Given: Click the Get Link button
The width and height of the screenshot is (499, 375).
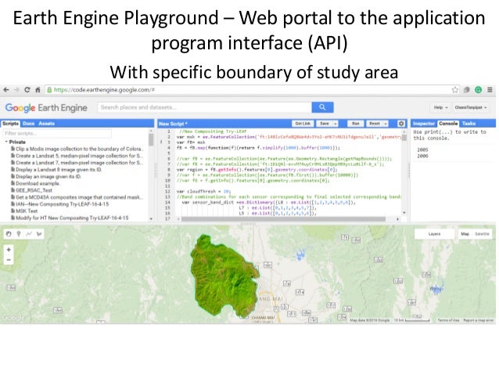Looking at the screenshot, I should pos(303,124).
